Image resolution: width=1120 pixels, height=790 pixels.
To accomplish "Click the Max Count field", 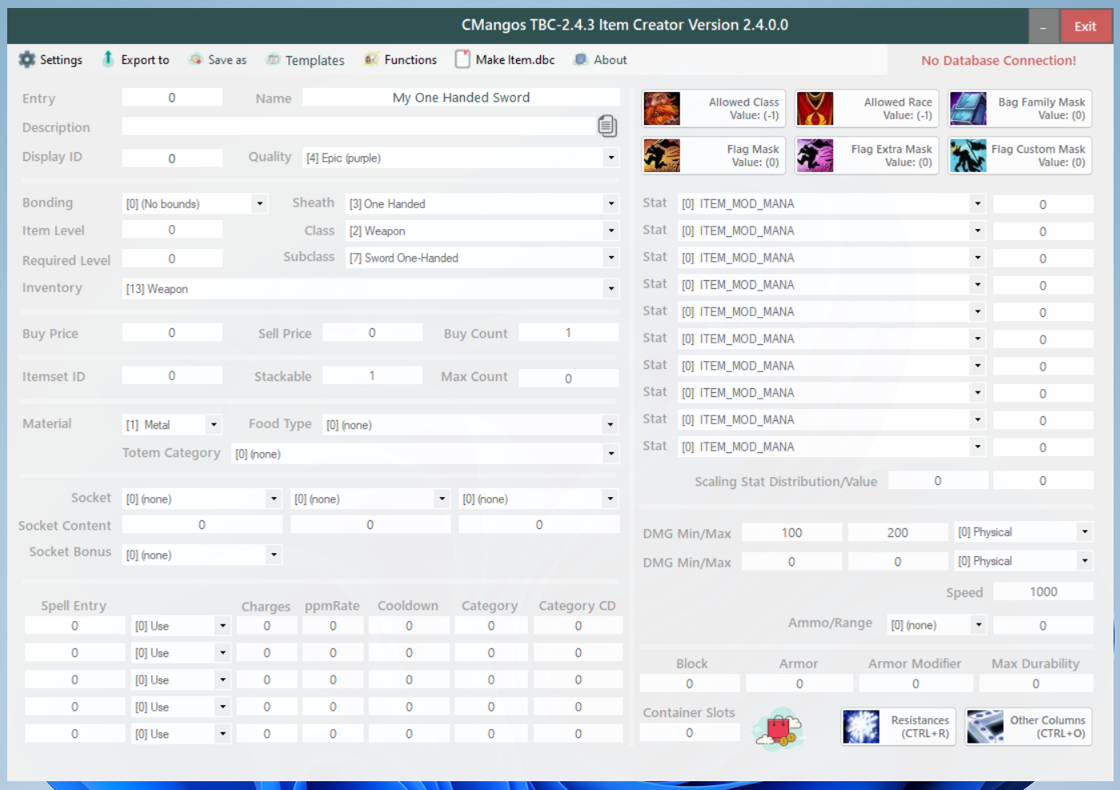I will click(569, 379).
